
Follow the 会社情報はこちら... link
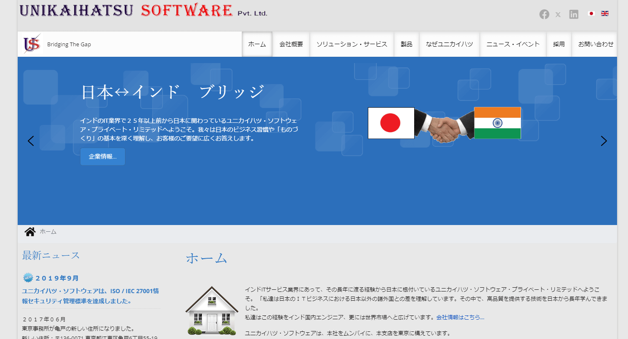460,317
